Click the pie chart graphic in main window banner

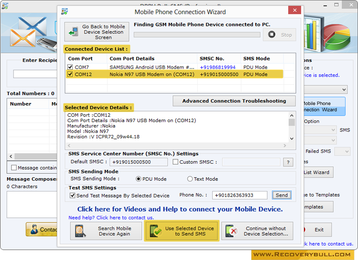336,37
